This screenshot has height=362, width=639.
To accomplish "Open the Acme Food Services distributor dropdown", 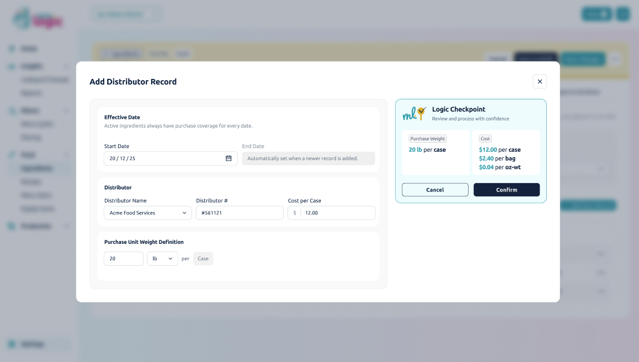I will point(148,213).
